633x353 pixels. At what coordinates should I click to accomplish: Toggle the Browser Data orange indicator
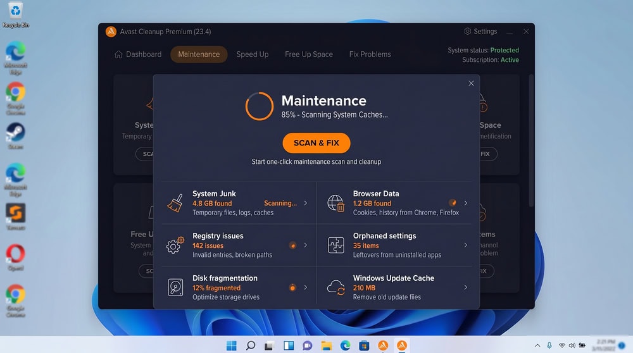(x=453, y=202)
